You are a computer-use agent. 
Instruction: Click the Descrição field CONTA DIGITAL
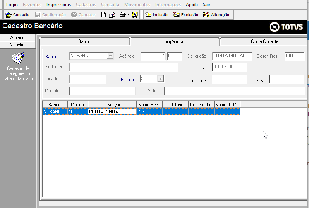[232, 56]
